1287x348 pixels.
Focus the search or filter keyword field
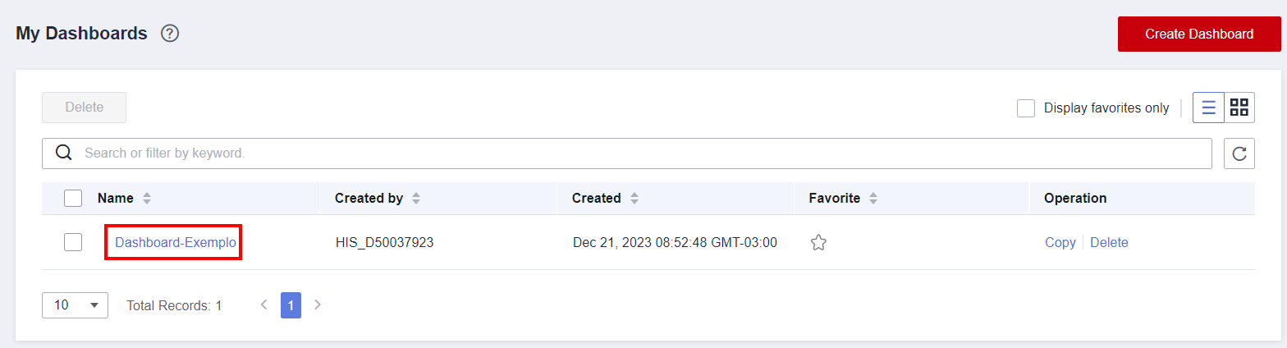[x=640, y=153]
